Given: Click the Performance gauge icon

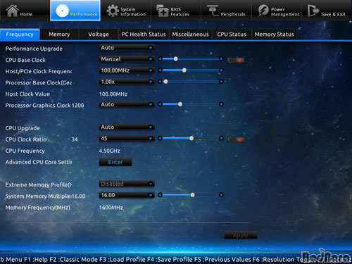Looking at the screenshot, I should pos(63,11).
